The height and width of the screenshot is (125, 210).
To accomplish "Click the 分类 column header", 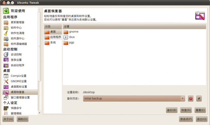I will [53, 26].
